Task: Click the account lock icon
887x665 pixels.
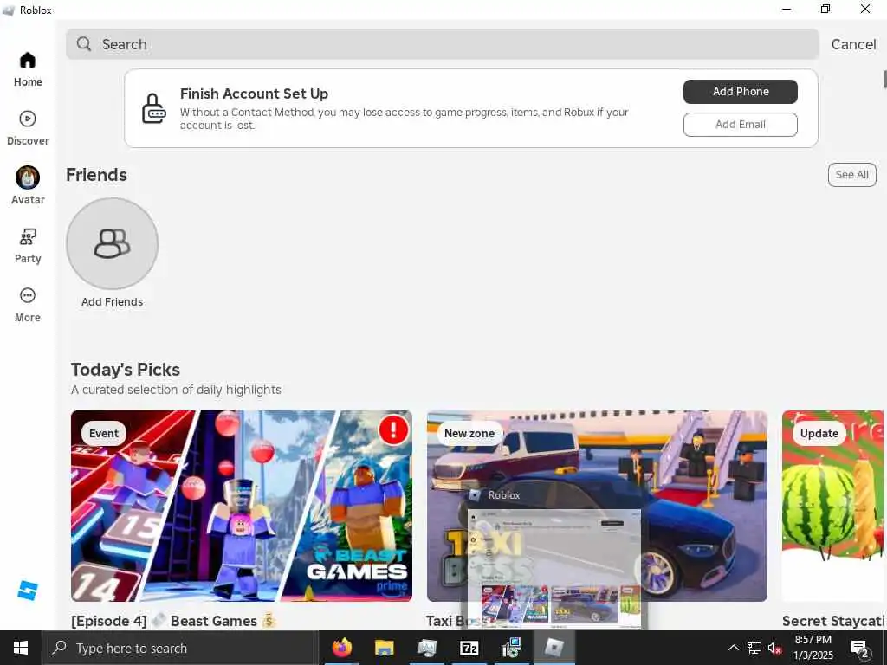Action: 153,108
